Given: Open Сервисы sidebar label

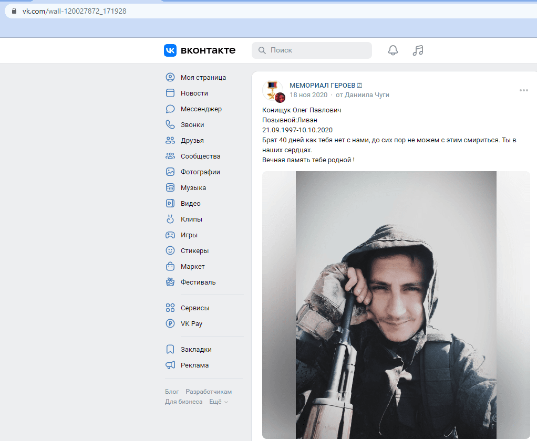Looking at the screenshot, I should pos(195,308).
